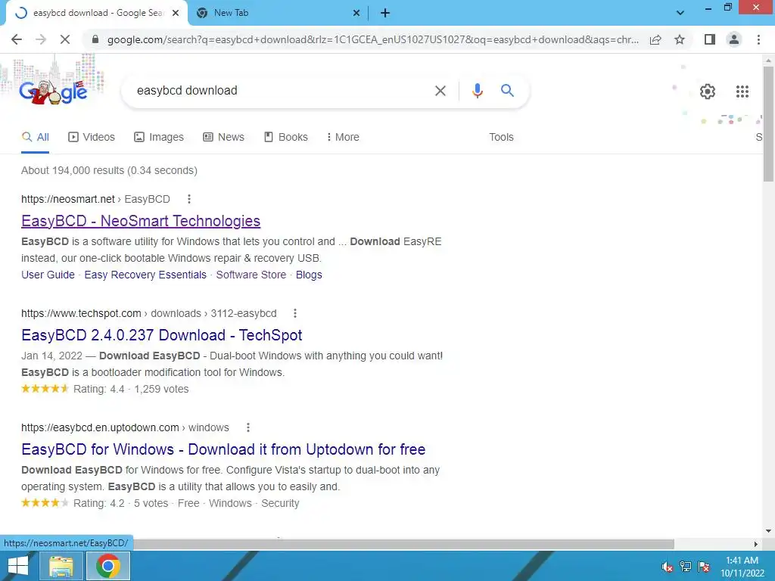Image resolution: width=775 pixels, height=581 pixels.
Task: Open the Blogs sitelink
Action: (x=309, y=275)
